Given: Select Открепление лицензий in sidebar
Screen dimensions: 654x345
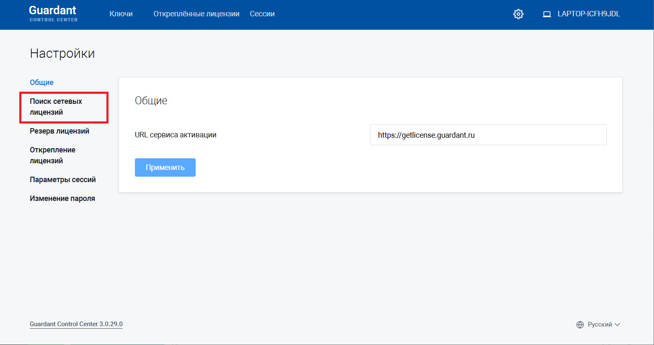Looking at the screenshot, I should coord(52,155).
